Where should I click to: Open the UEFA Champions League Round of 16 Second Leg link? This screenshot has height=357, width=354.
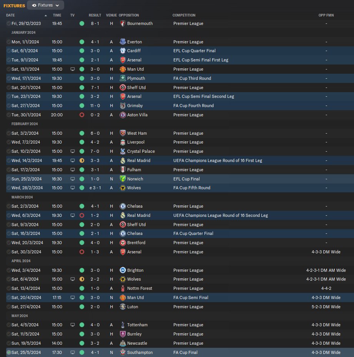220,215
